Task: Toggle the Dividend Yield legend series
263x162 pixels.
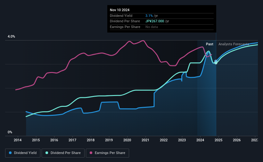Action: pyautogui.click(x=23, y=153)
